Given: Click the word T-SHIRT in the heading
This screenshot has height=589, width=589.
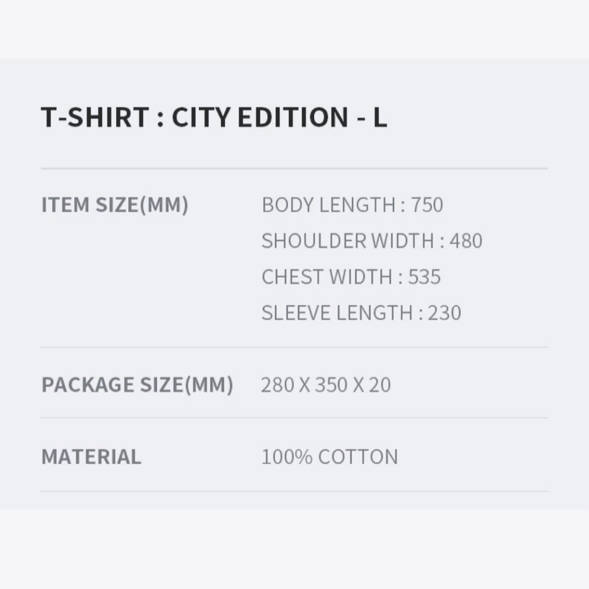Looking at the screenshot, I should pyautogui.click(x=95, y=117).
